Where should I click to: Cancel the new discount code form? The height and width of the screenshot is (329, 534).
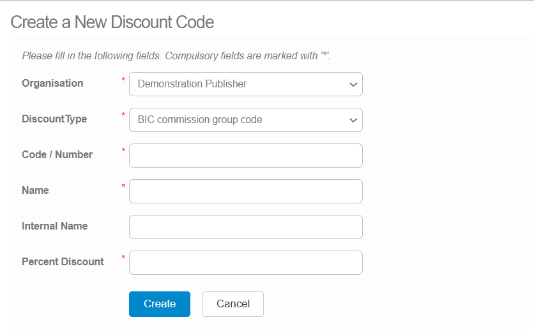point(233,304)
